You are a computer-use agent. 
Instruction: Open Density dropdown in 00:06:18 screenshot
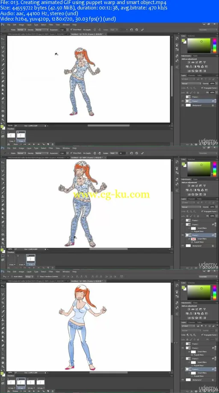pyautogui.click(x=42, y=153)
